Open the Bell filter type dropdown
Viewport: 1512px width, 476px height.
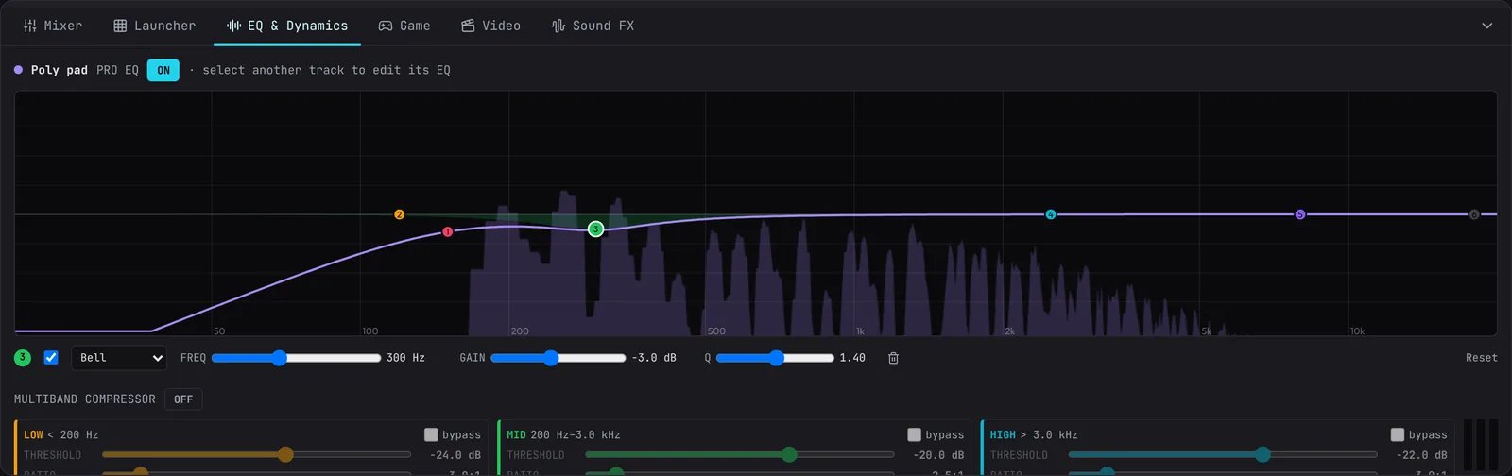(119, 358)
